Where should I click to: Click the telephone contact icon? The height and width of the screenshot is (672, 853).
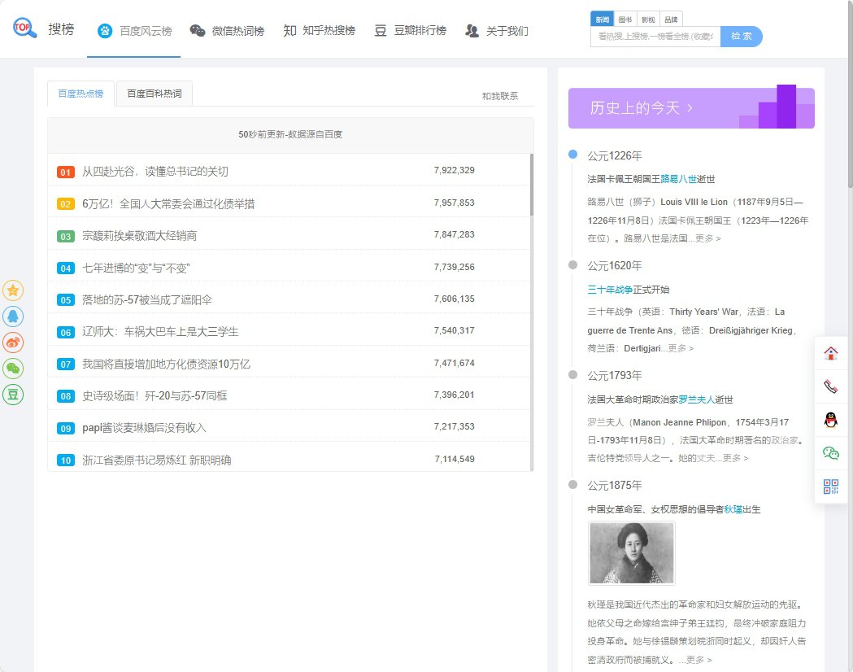point(830,386)
